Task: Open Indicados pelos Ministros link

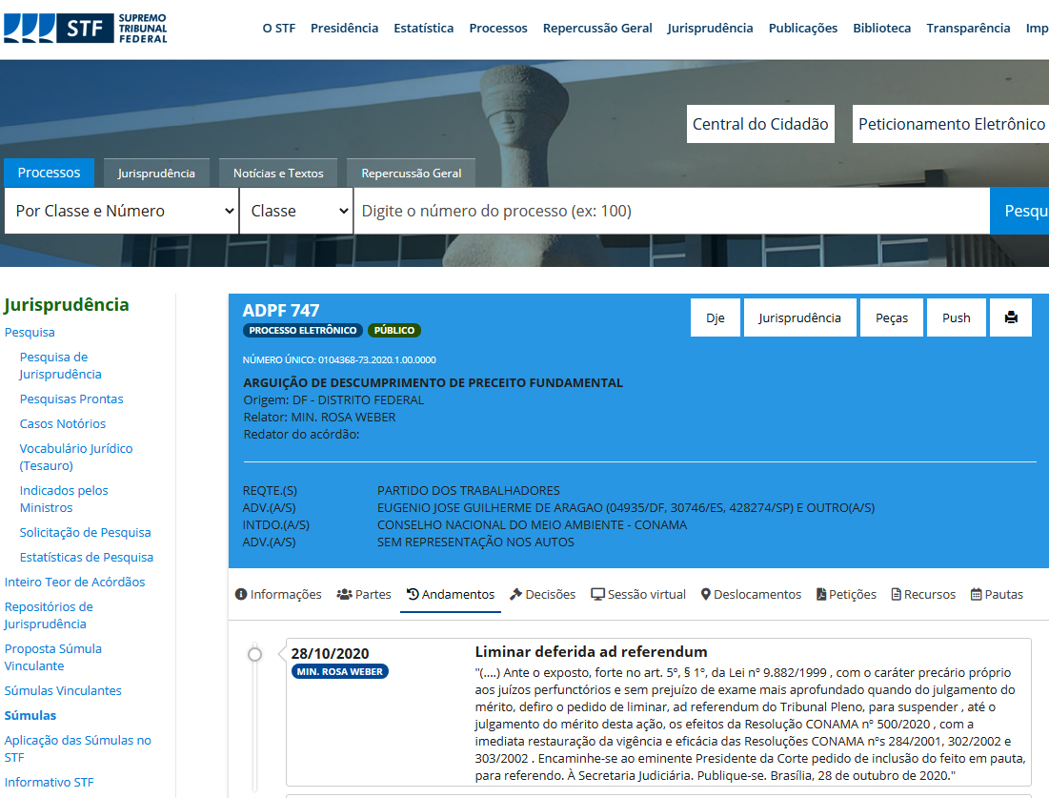Action: [64, 500]
